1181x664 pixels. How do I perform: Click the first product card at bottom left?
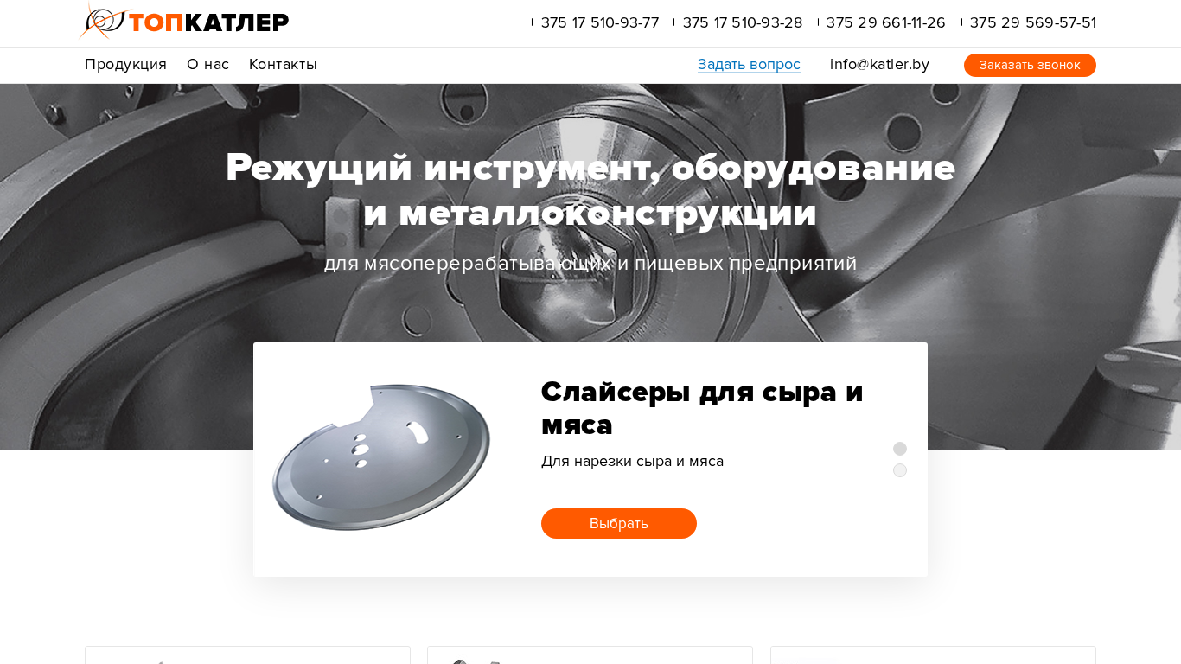(x=247, y=655)
